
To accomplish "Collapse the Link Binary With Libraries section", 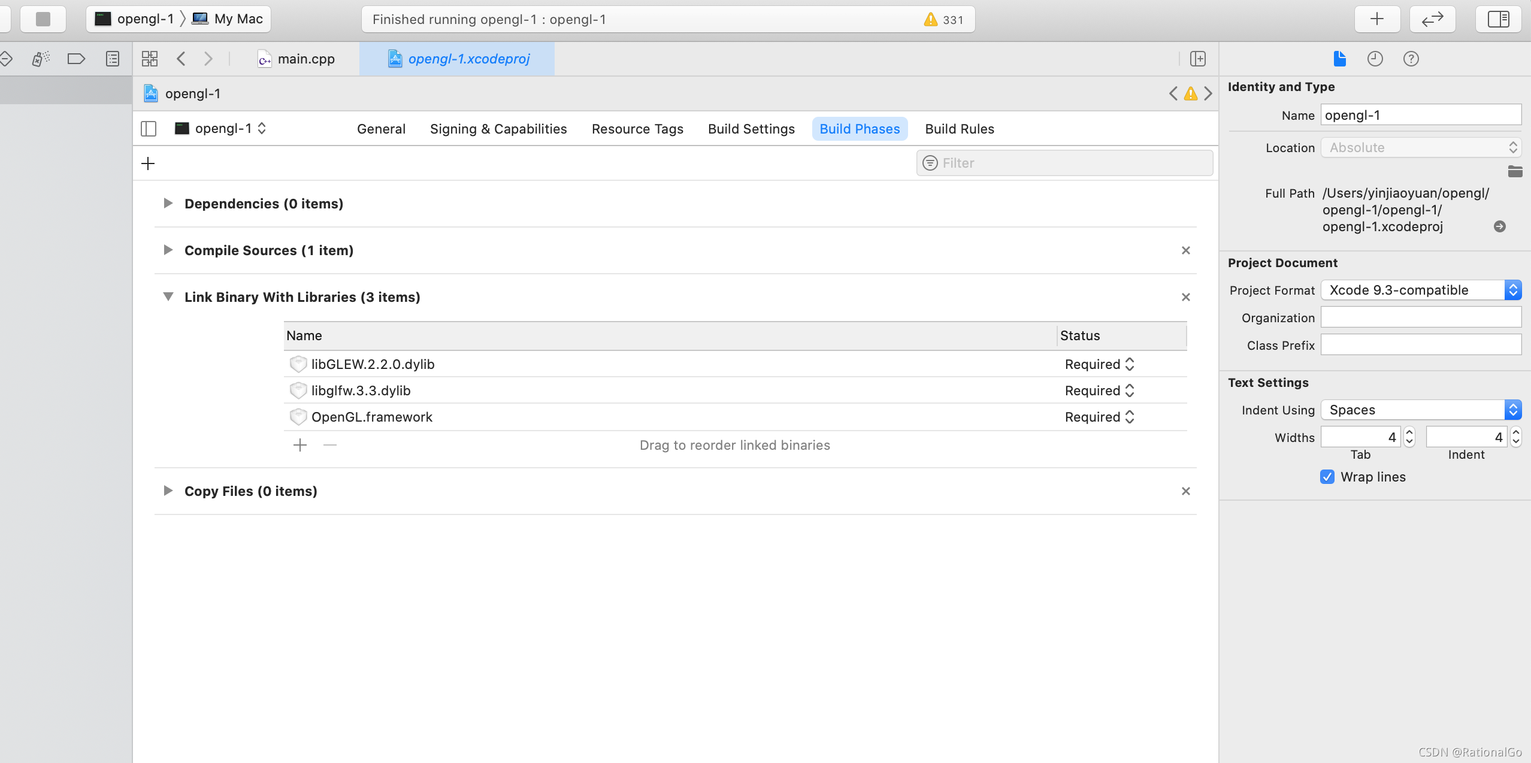I will point(168,297).
